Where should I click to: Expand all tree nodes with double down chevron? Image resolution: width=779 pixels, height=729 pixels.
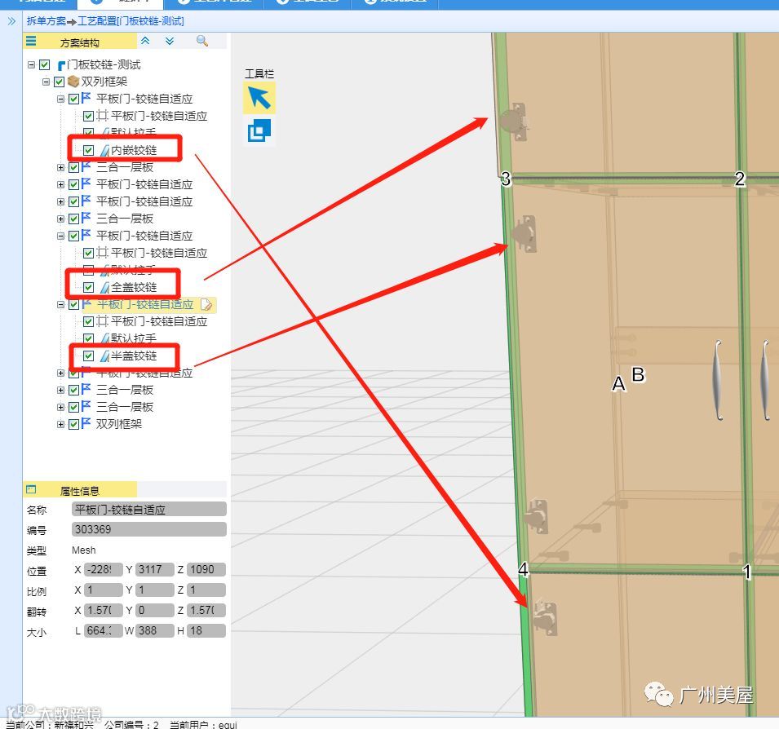pyautogui.click(x=170, y=41)
